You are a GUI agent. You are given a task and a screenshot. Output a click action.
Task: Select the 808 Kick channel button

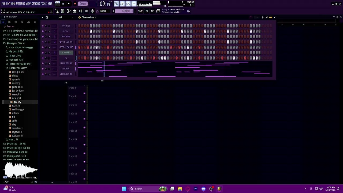(66, 26)
